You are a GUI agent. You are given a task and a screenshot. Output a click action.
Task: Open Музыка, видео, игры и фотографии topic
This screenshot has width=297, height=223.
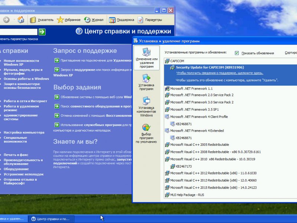point(23,71)
